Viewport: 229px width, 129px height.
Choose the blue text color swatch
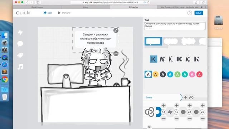pos(170,74)
